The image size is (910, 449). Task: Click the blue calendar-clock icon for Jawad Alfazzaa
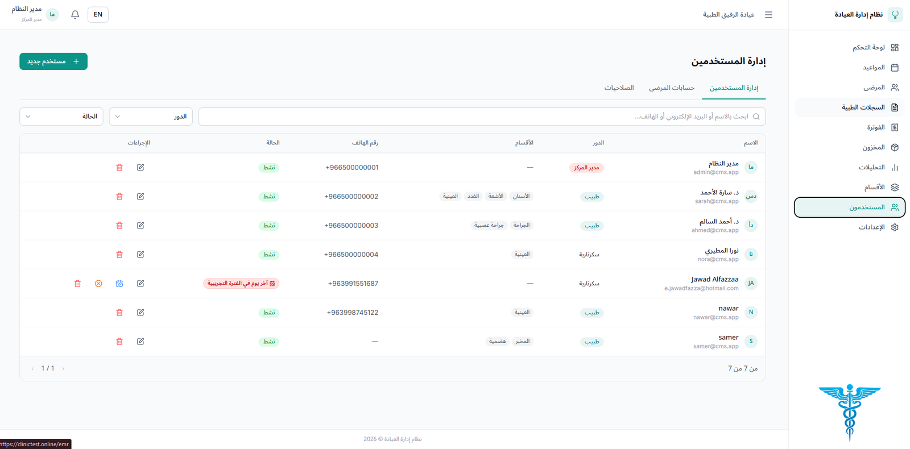(119, 284)
